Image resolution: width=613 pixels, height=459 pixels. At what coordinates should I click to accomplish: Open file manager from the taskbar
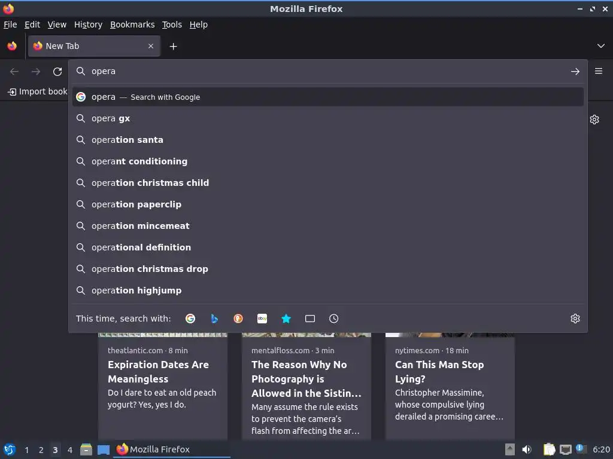tap(86, 449)
